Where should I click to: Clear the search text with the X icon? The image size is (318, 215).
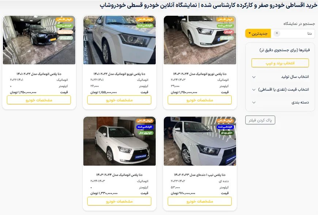[277, 33]
